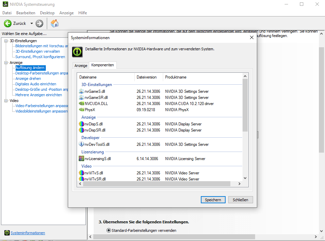The height and width of the screenshot is (241, 325).
Task: Collapse the Anzeige tree node
Action: click(x=6, y=63)
